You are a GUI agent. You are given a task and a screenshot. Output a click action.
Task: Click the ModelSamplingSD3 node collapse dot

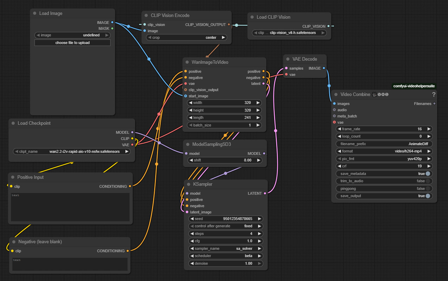coord(188,144)
